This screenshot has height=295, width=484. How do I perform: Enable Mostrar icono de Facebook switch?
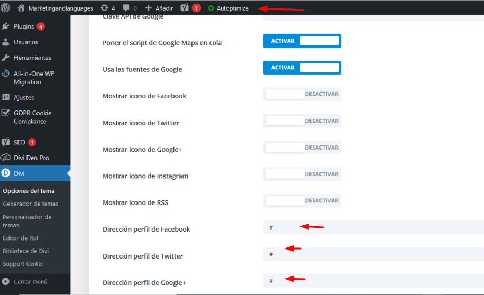coord(302,94)
